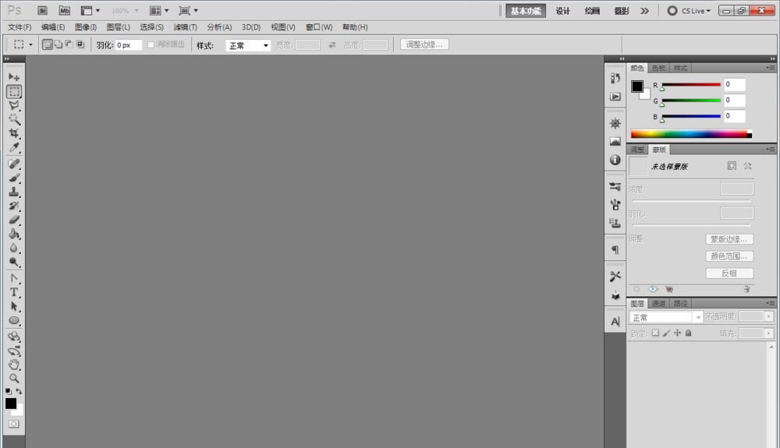
Task: Open the Info panel icon
Action: point(615,160)
